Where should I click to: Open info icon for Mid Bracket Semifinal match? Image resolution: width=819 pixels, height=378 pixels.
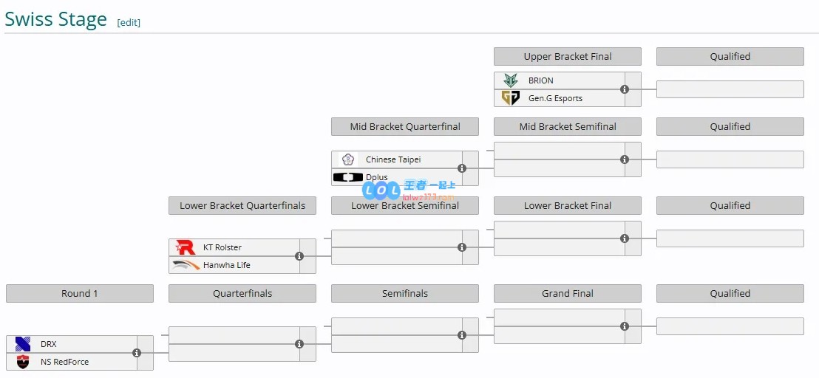pyautogui.click(x=624, y=159)
